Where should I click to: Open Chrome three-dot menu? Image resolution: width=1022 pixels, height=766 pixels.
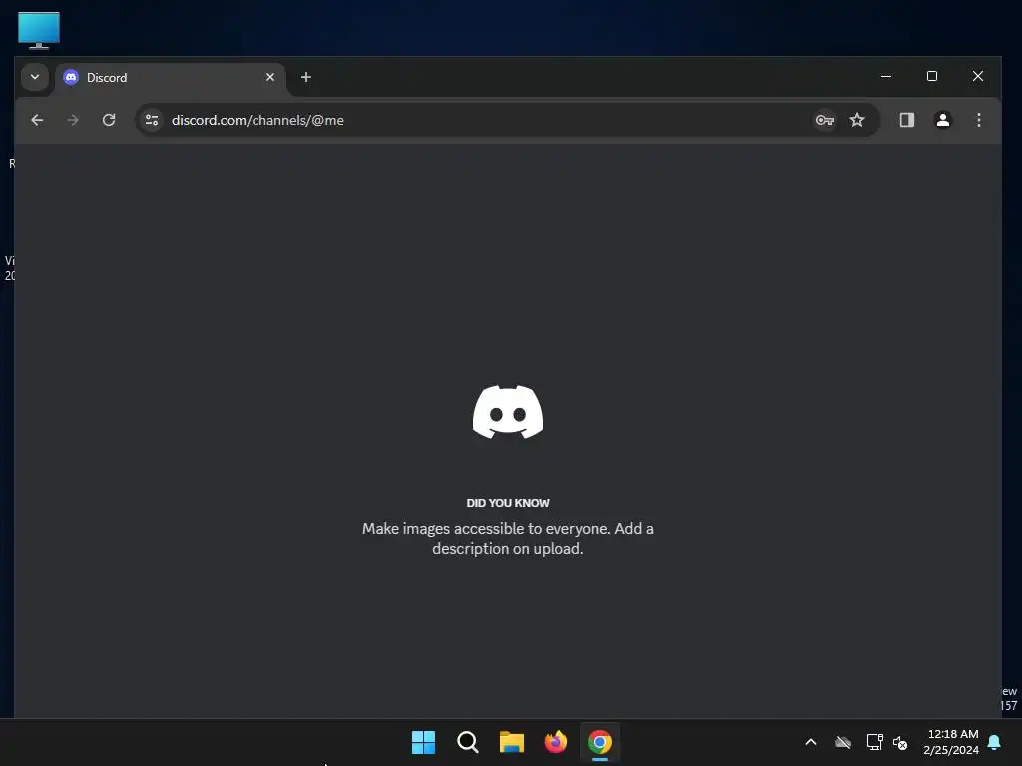[x=978, y=120]
